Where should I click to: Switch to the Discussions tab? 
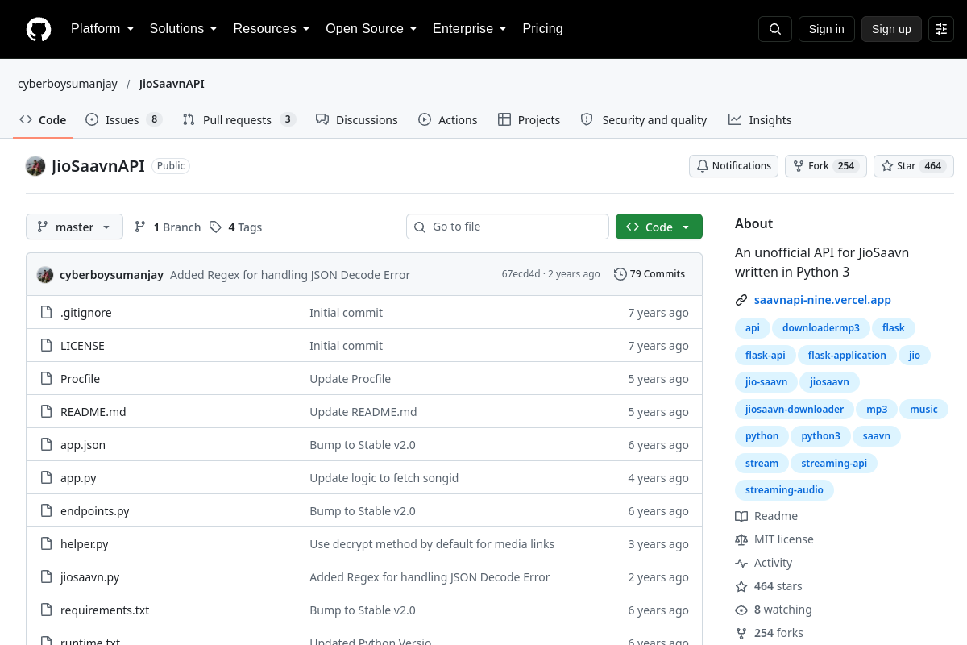pos(356,119)
